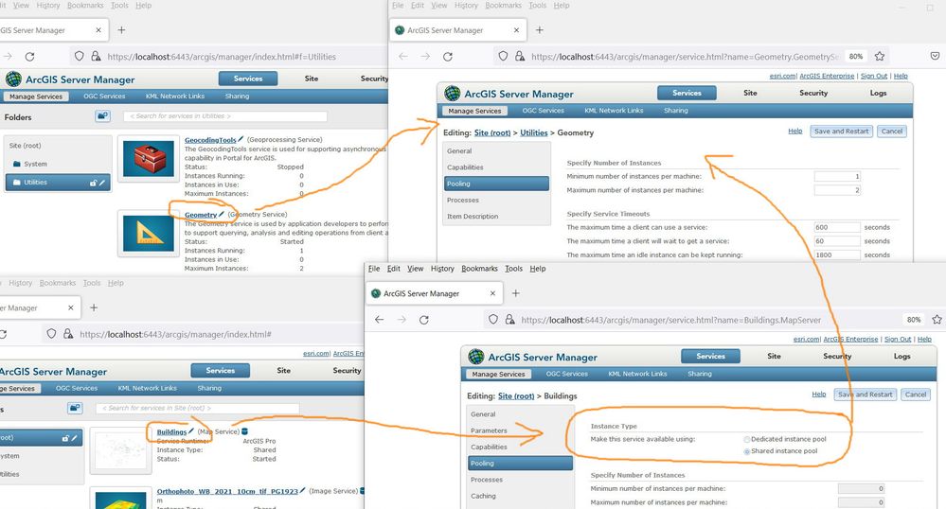
Task: Click the minimum instances per machine field for Geometry
Action: click(837, 177)
